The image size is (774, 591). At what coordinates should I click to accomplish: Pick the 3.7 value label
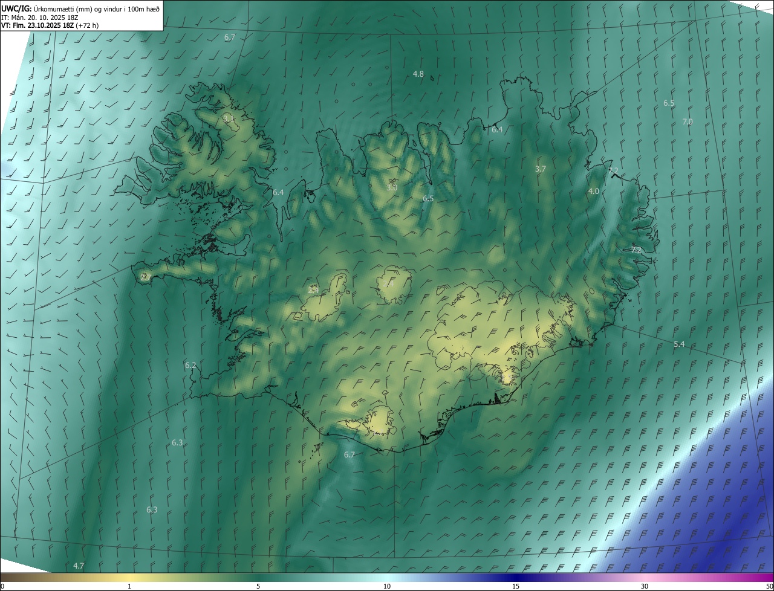tap(541, 169)
